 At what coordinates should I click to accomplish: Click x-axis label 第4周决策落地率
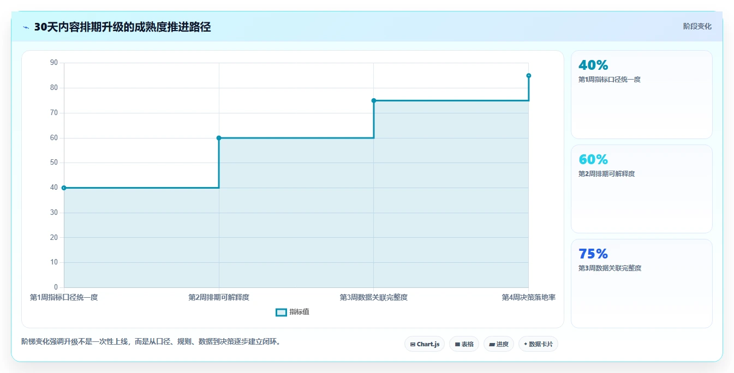click(x=529, y=297)
